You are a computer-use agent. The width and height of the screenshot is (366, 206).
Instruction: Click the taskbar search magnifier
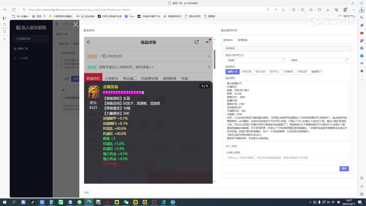[x=14, y=202]
